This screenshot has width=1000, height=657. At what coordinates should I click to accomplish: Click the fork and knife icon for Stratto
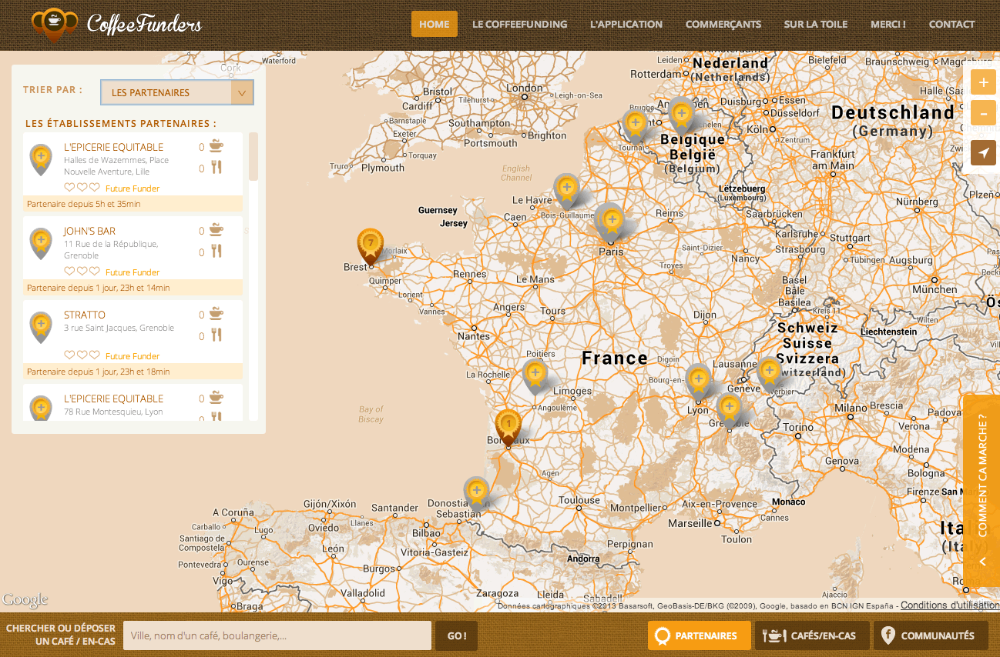point(216,335)
